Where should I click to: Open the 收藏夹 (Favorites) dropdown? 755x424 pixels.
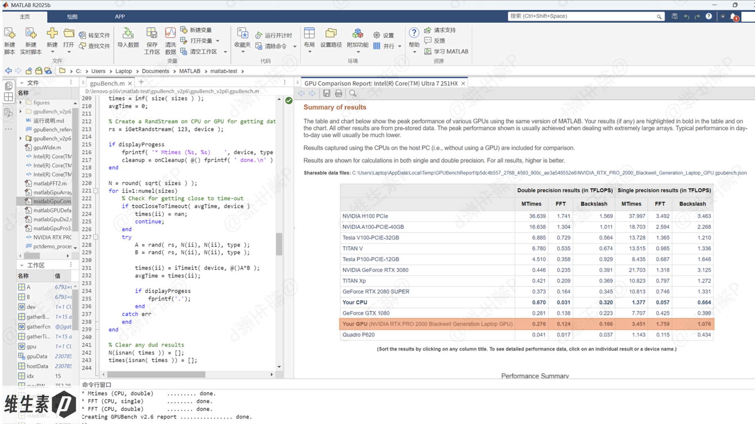243,52
